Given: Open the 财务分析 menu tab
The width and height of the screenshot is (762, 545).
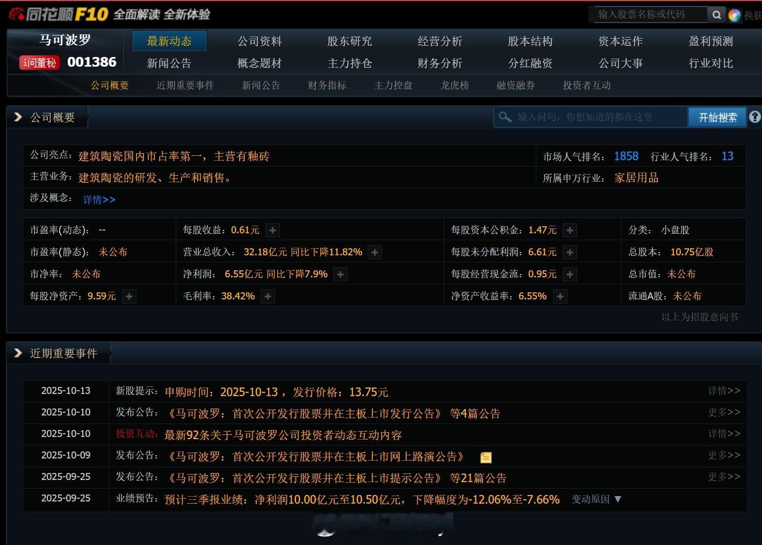Looking at the screenshot, I should pos(440,63).
